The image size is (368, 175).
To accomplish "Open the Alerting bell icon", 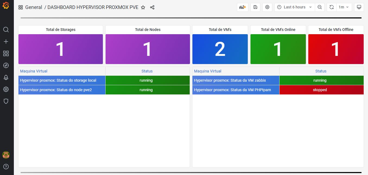I will coord(6,77).
